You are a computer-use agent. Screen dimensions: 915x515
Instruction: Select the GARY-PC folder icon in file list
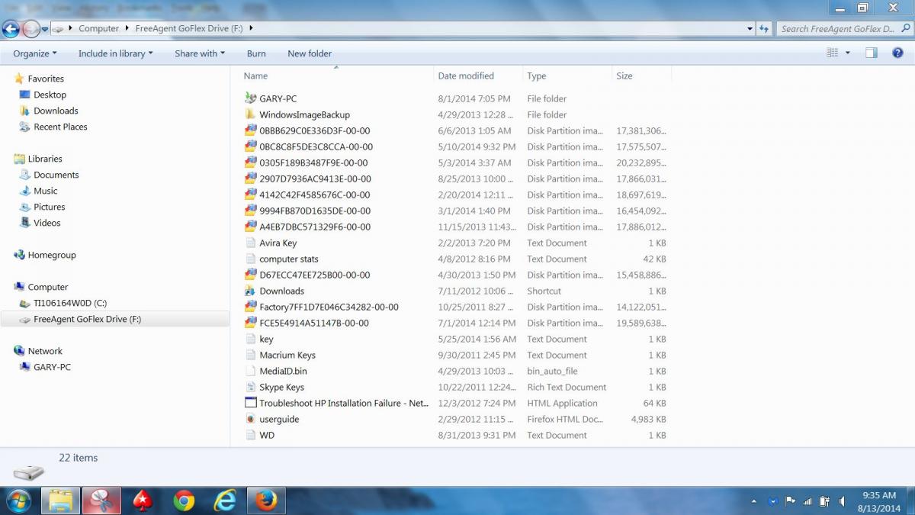tap(250, 98)
